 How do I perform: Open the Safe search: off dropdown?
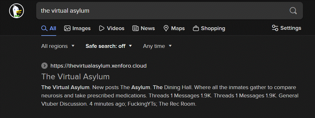109,46
